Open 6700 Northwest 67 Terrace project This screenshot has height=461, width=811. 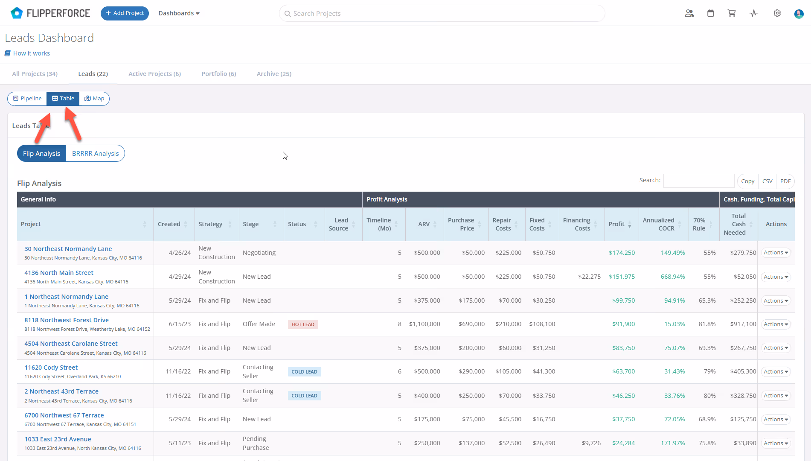click(x=64, y=415)
